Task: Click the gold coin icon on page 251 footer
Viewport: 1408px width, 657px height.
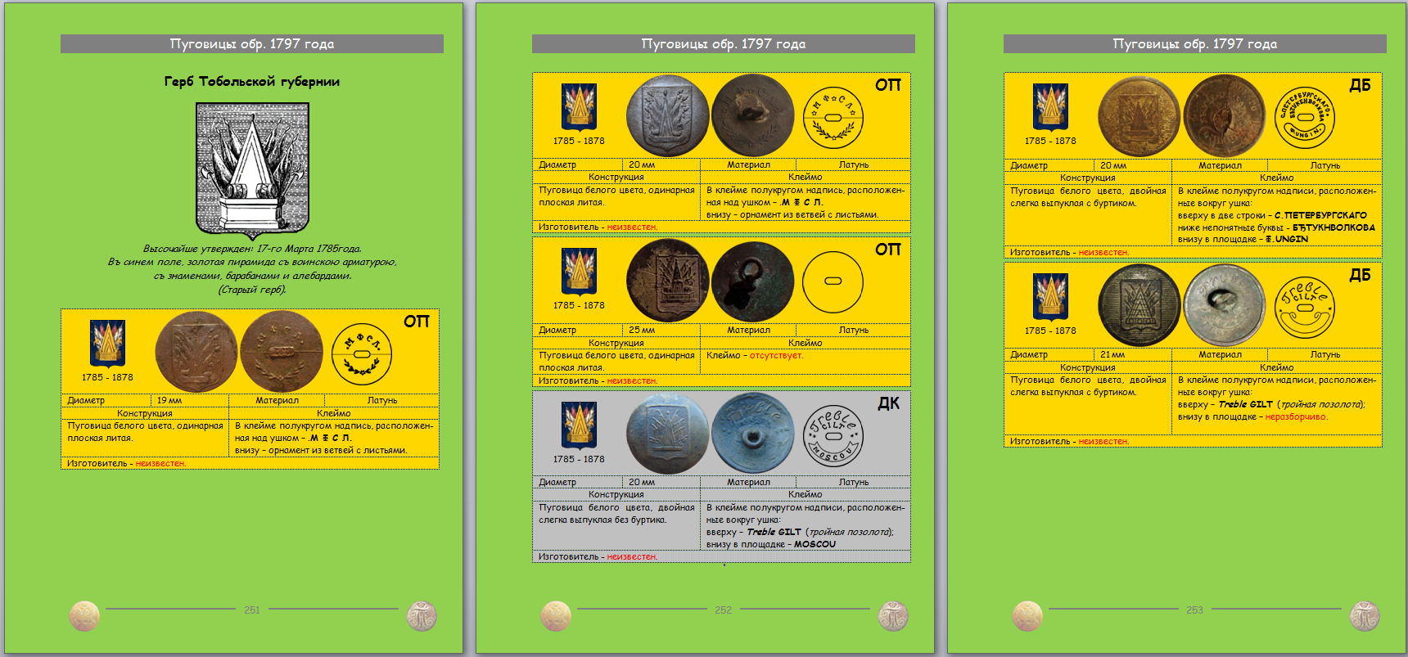Action: 84,615
